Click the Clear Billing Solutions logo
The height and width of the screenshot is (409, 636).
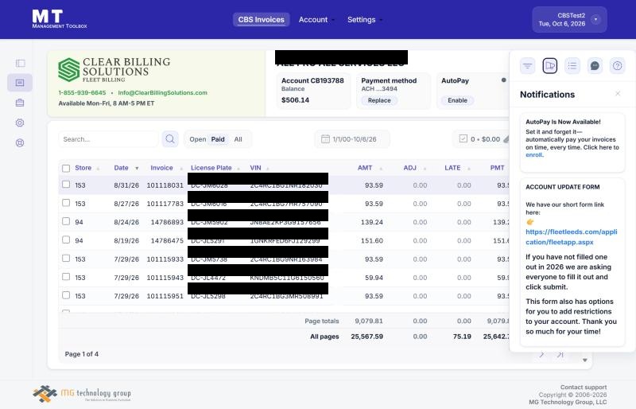(114, 69)
